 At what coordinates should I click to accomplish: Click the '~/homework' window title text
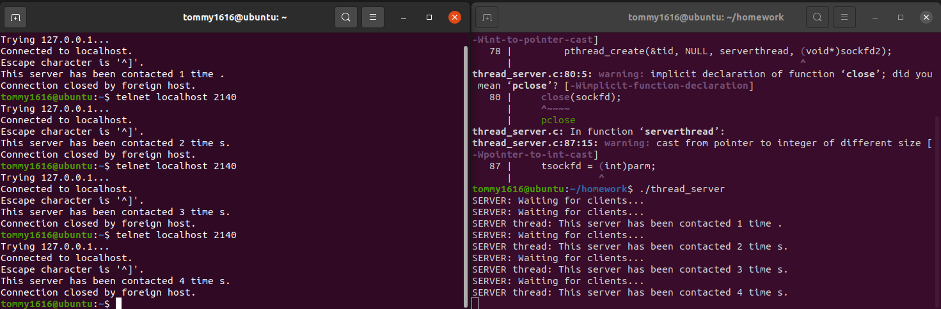[706, 17]
